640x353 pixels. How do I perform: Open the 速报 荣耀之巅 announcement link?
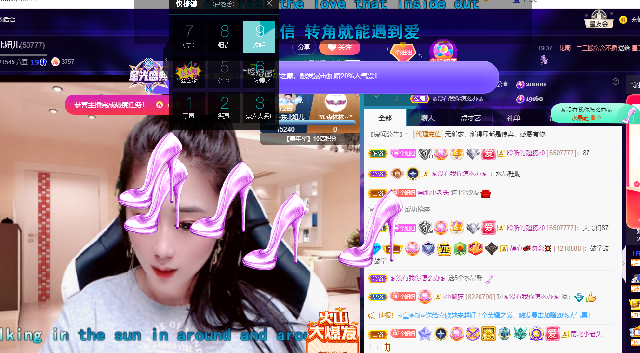[493, 315]
